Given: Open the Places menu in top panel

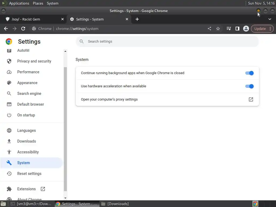Looking at the screenshot, I should click(38, 3).
